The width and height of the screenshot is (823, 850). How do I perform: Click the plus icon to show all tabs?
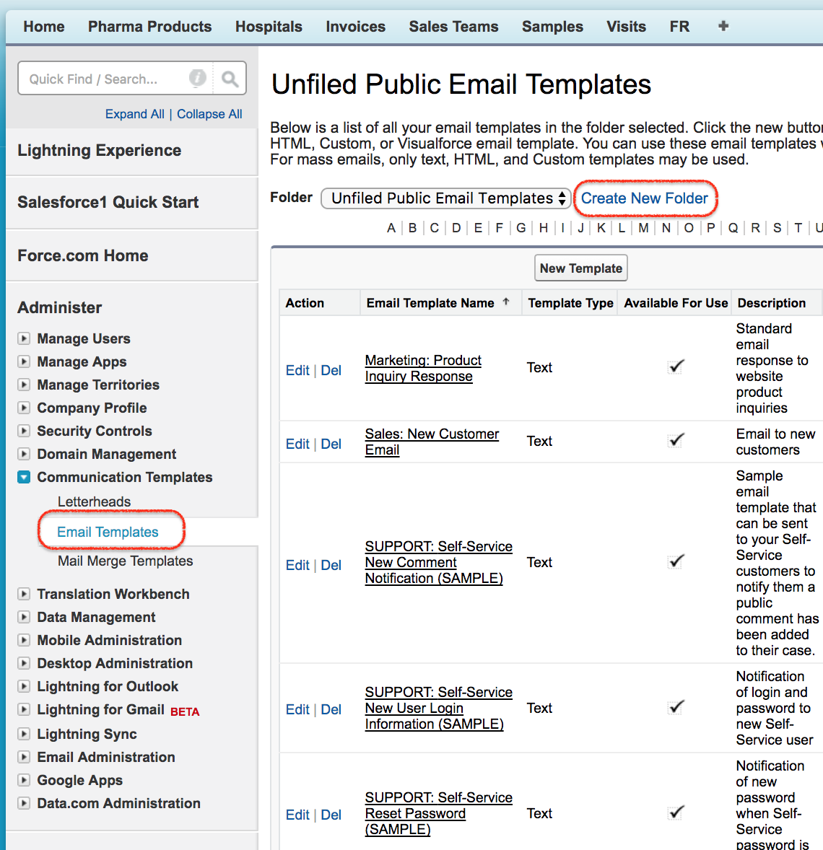723,26
